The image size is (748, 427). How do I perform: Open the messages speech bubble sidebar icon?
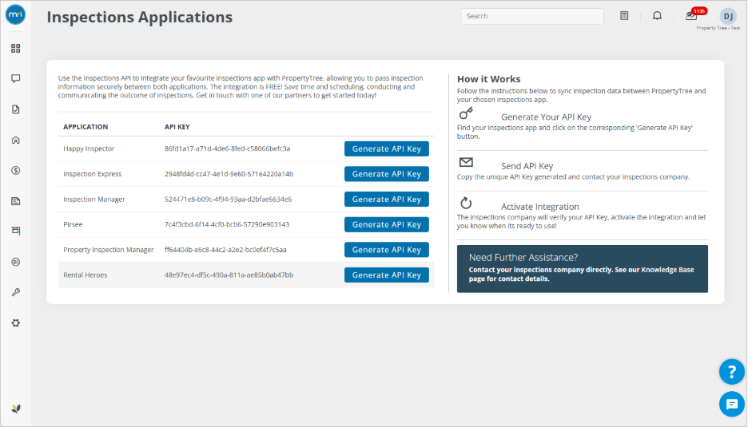[16, 79]
